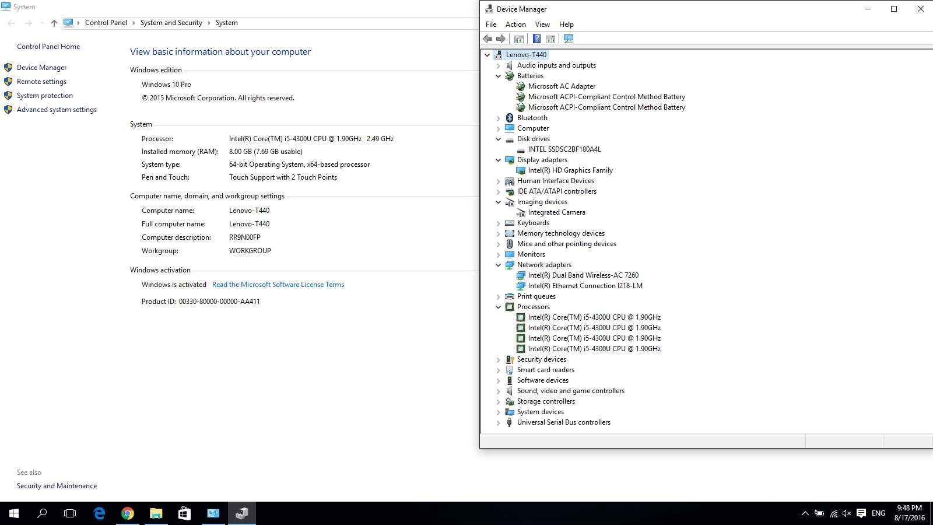Launch Microsoft Edge from taskbar

[99, 513]
